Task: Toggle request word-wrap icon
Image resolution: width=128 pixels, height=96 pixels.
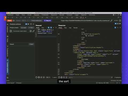Action: point(51,28)
